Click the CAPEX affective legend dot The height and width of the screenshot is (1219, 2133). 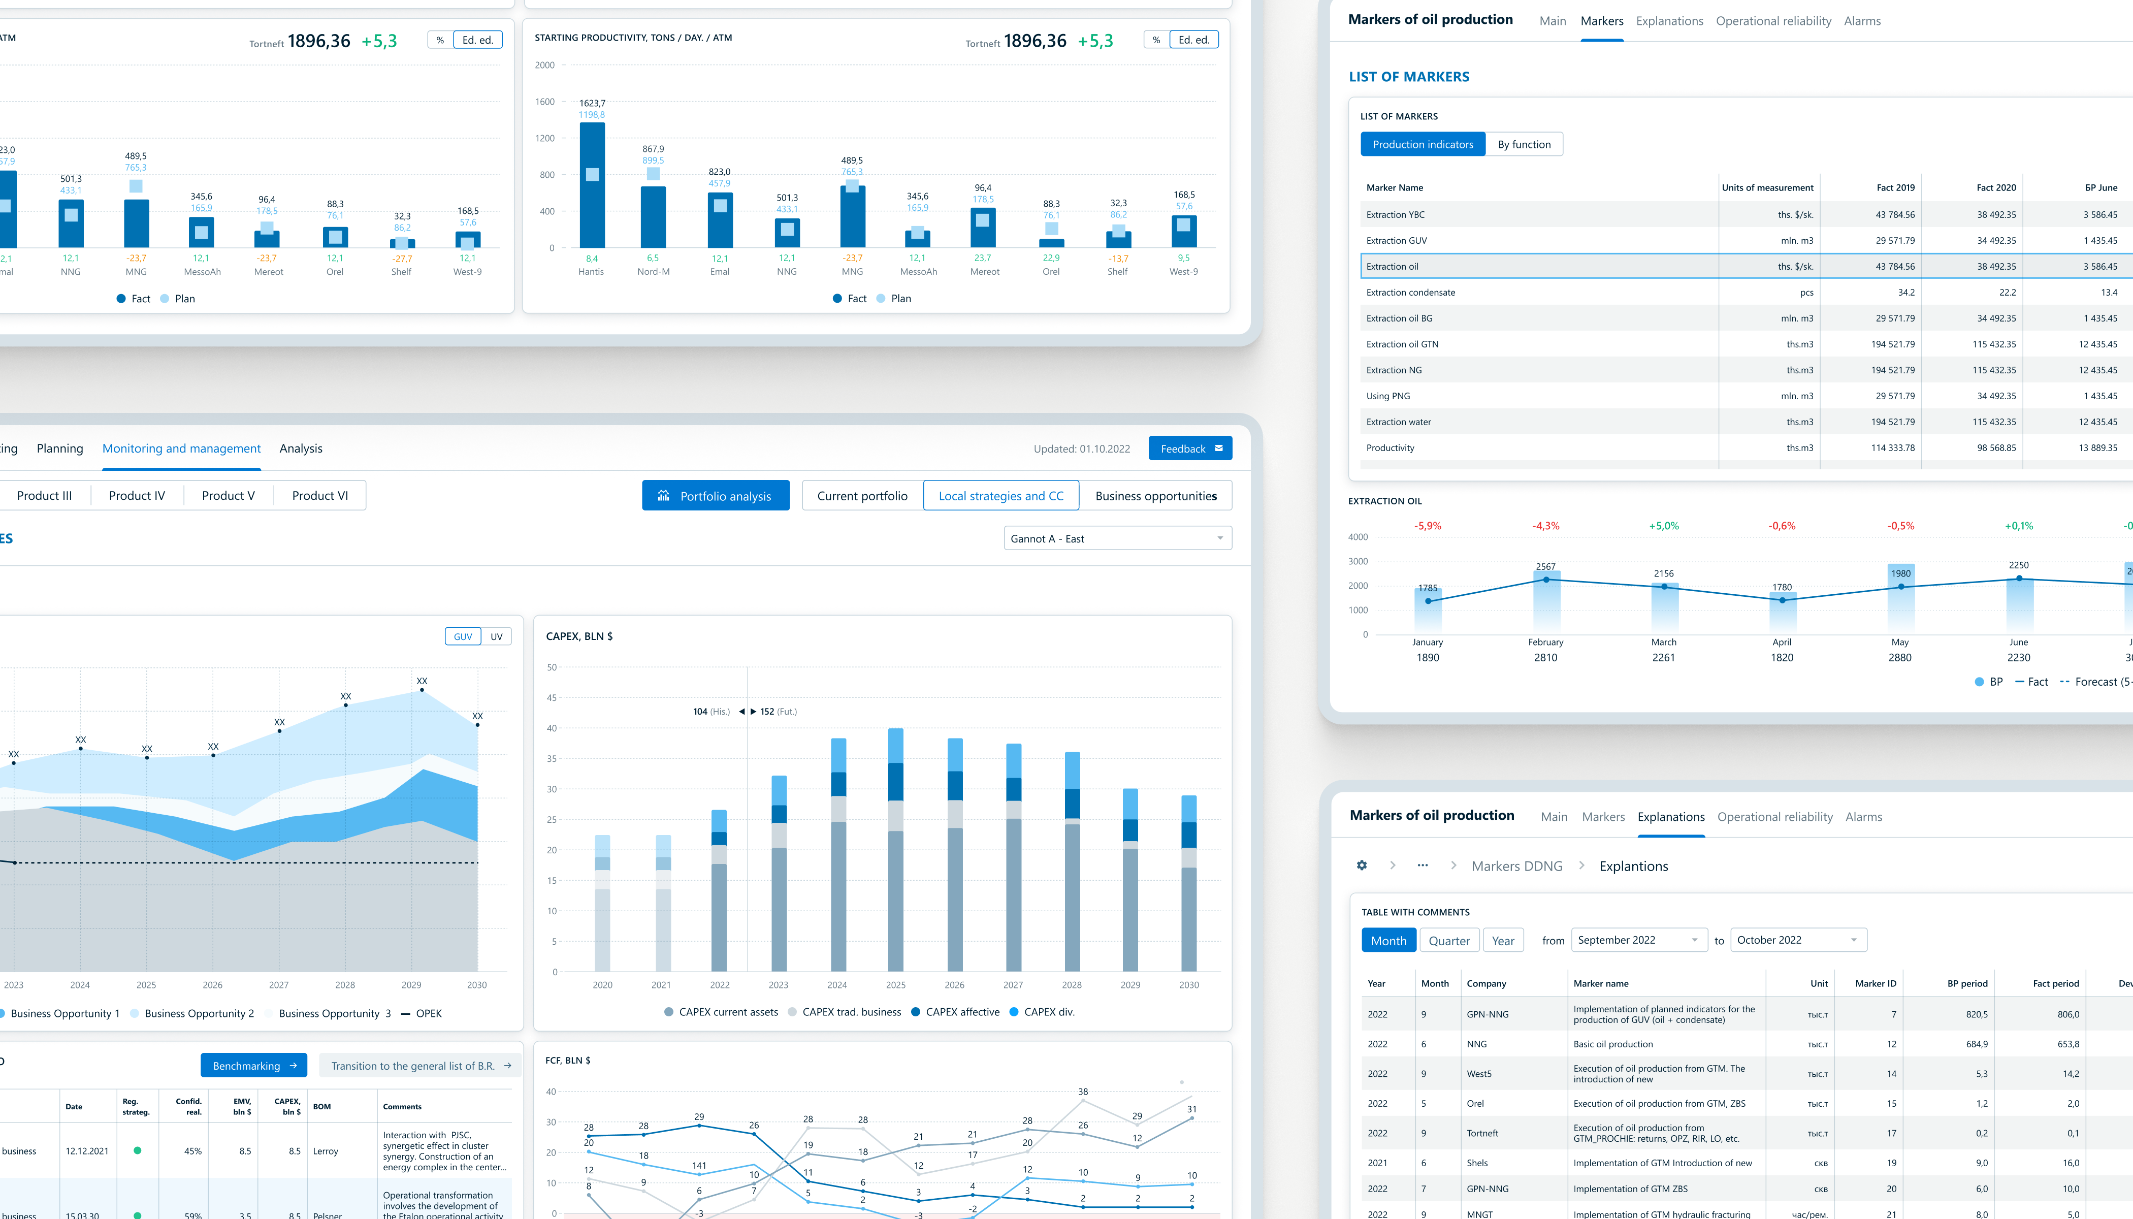click(916, 1011)
